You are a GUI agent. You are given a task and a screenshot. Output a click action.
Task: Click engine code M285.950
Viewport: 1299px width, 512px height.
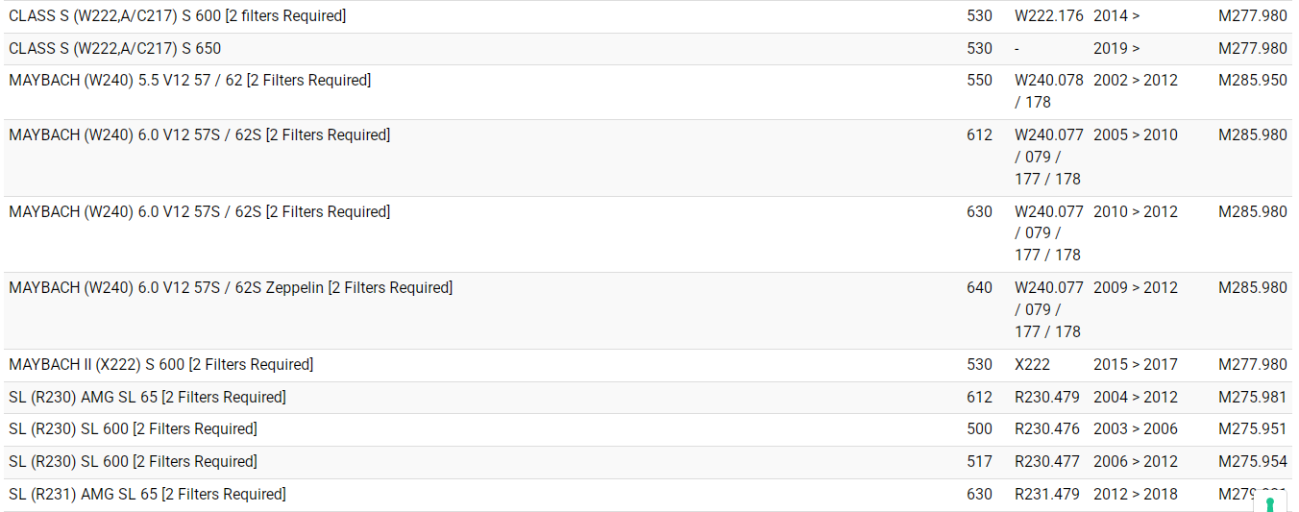[x=1252, y=81]
